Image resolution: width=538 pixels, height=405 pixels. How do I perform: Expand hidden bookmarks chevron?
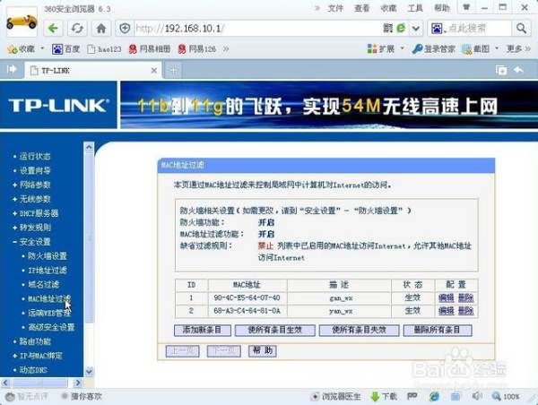(226, 49)
